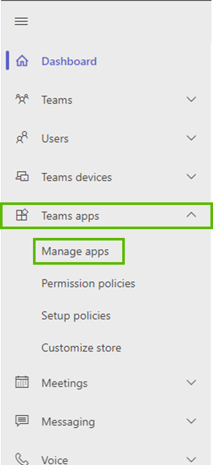This screenshot has height=465, width=213.
Task: Click the Teams devices icon
Action: click(x=22, y=177)
